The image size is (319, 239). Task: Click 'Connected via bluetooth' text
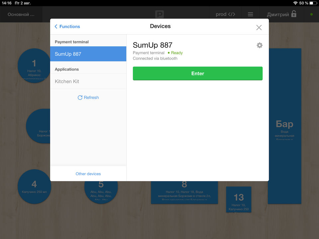click(x=155, y=58)
